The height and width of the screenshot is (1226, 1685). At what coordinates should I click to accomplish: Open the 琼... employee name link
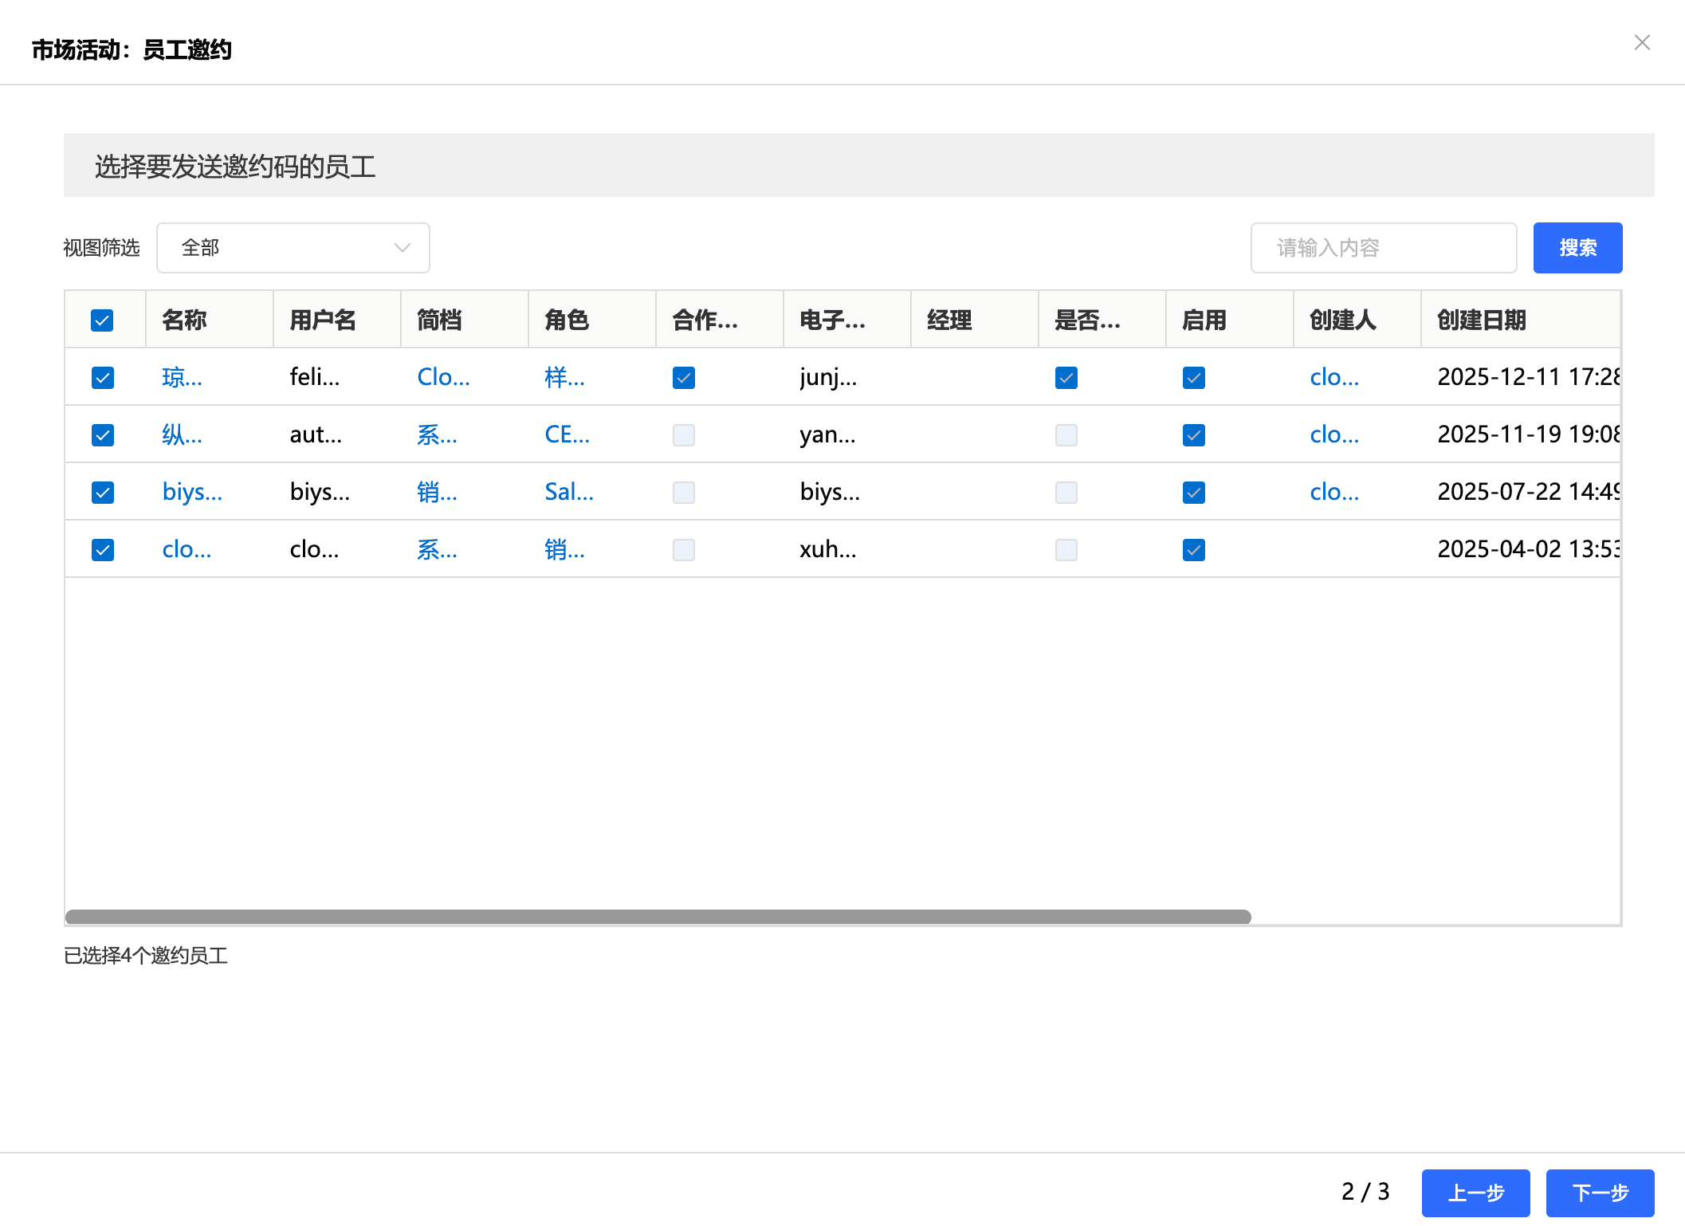pyautogui.click(x=182, y=377)
